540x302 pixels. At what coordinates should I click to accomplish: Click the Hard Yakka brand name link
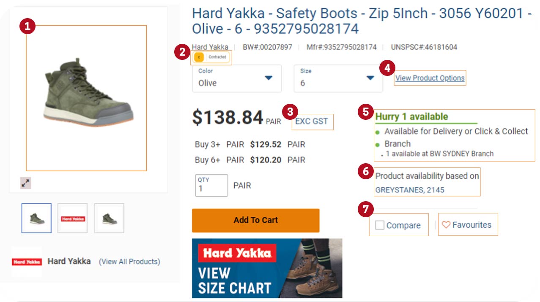211,47
